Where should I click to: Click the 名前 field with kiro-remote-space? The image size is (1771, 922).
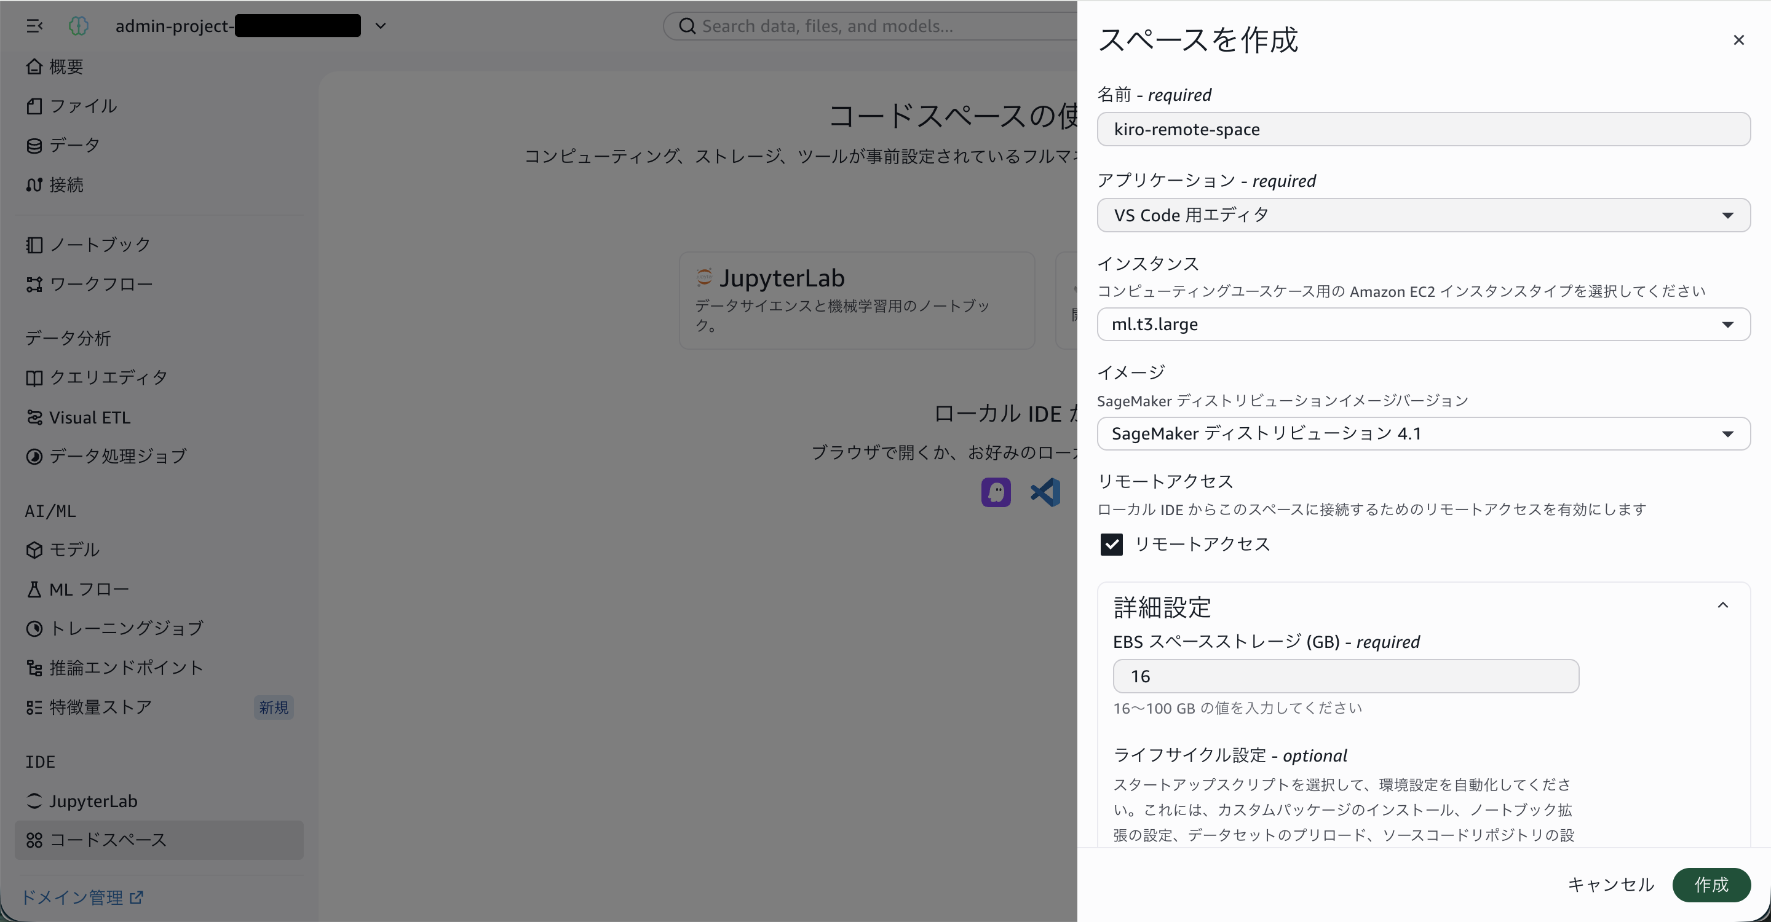[x=1423, y=129]
